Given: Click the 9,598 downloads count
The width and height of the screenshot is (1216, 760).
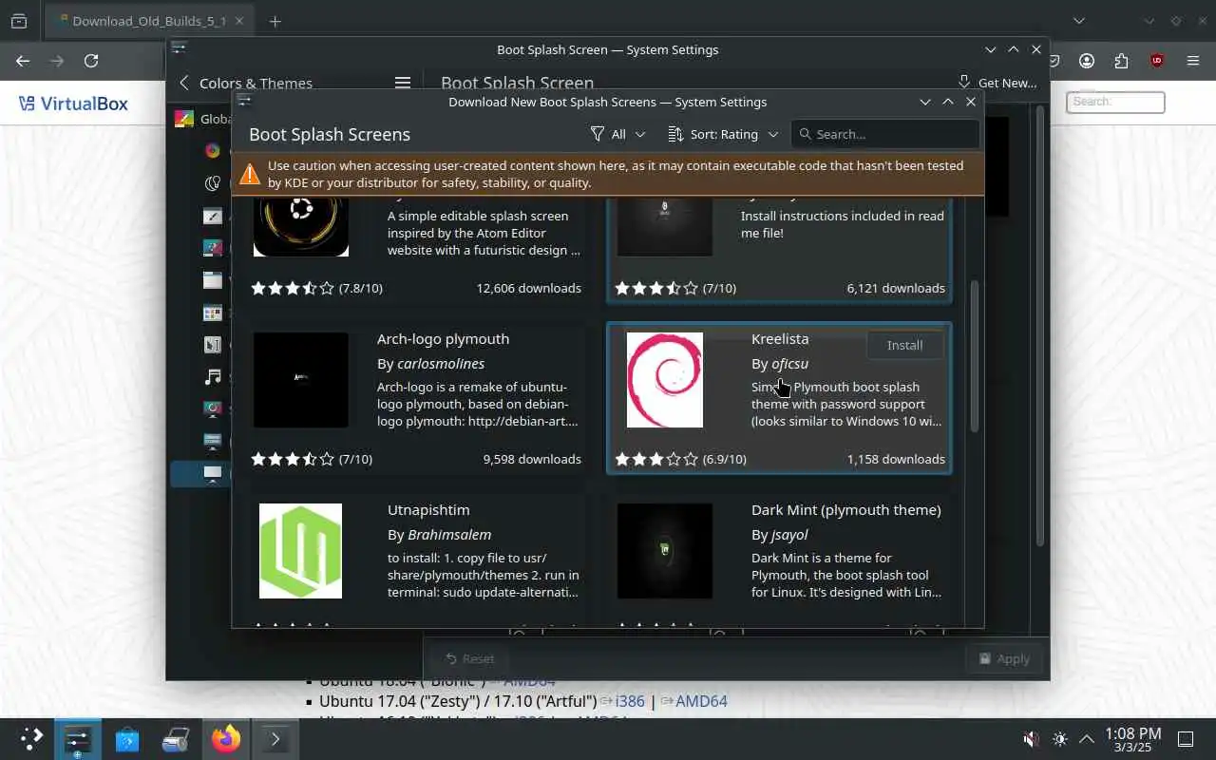Looking at the screenshot, I should pyautogui.click(x=532, y=459).
